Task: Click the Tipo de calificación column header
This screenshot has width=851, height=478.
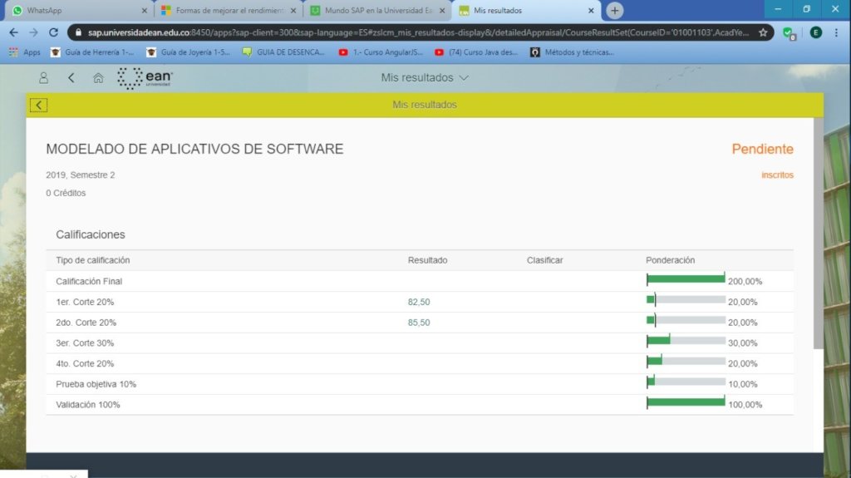Action: pyautogui.click(x=93, y=260)
